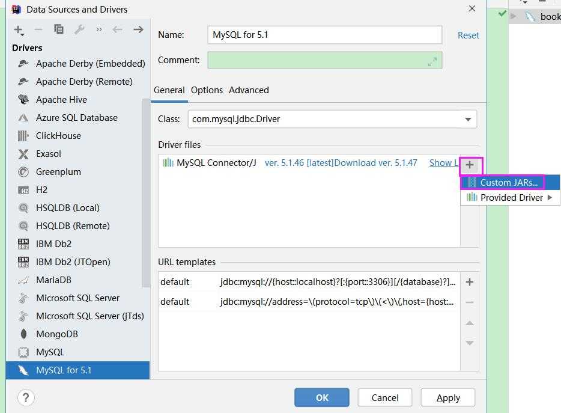The height and width of the screenshot is (413, 561).
Task: Select the H2 driver
Action: 77,190
